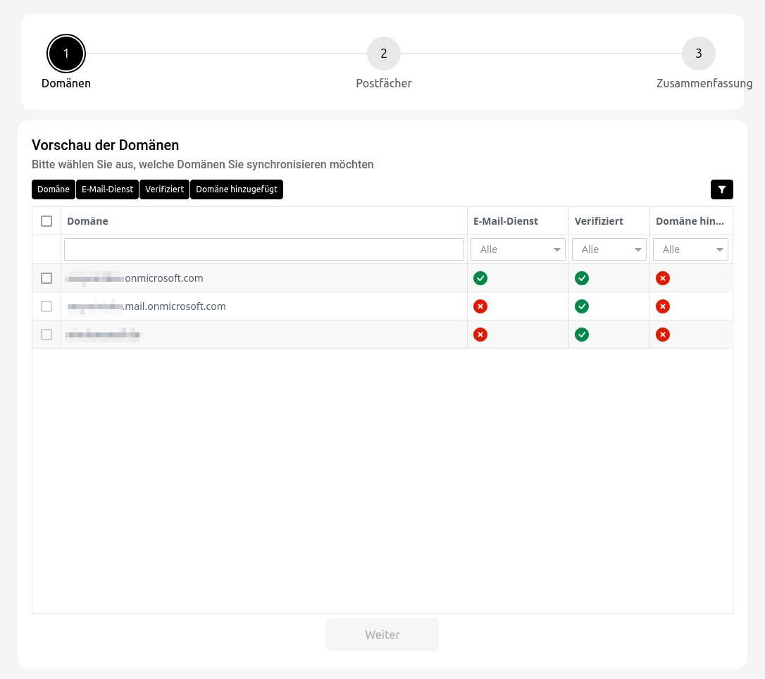This screenshot has width=765, height=679.
Task: Select the onmicrosoft.com domain checkbox
Action: coord(46,278)
